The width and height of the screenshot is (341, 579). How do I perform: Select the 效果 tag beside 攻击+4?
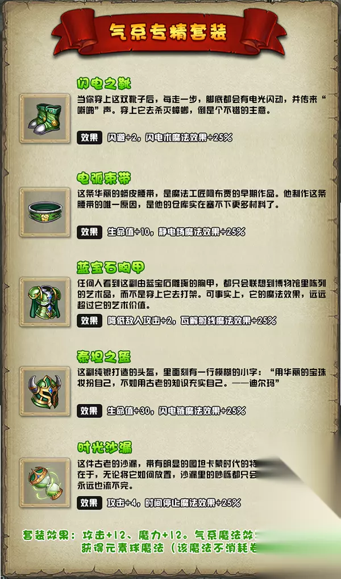coord(89,503)
